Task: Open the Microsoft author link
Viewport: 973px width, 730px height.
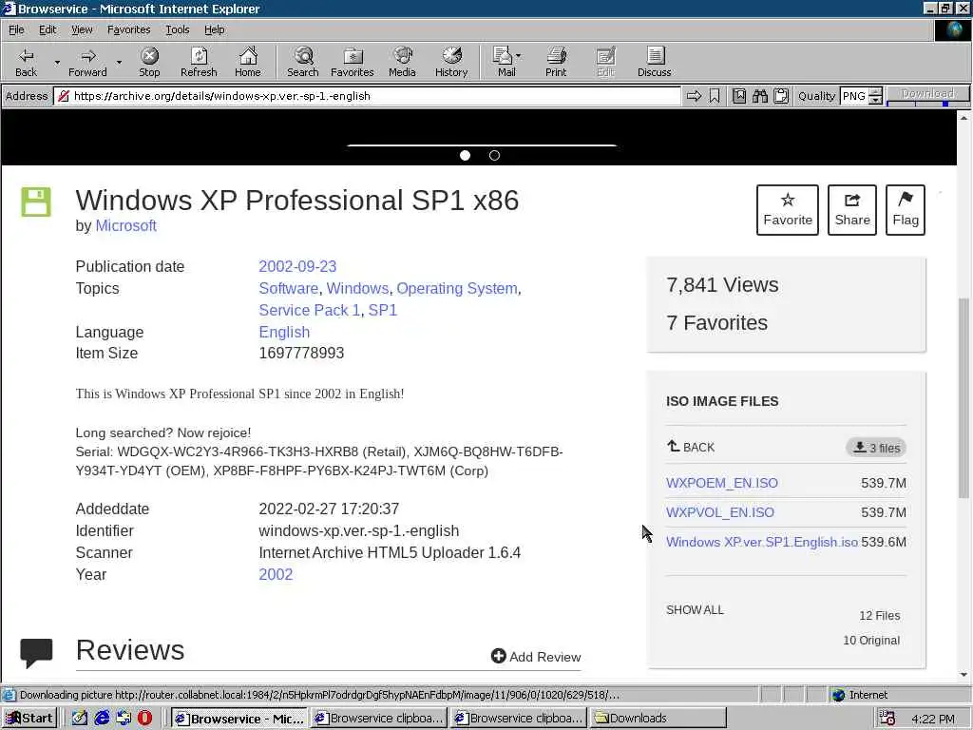Action: [126, 225]
